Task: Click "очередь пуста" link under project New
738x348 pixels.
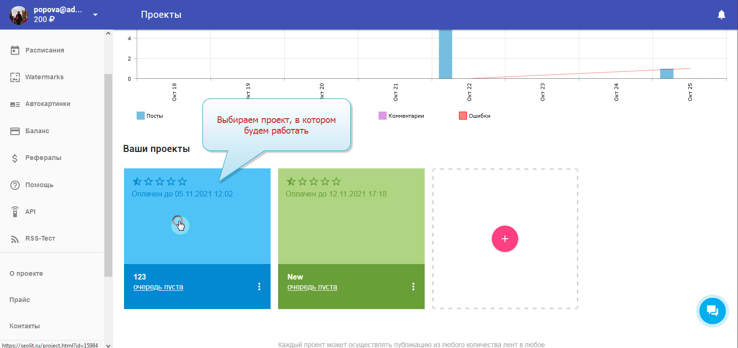Action: 312,287
